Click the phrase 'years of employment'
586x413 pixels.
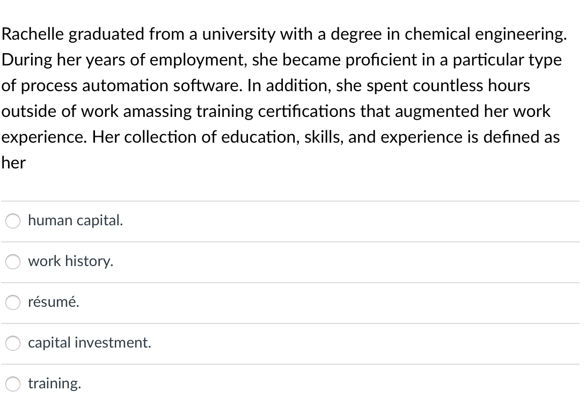tap(167, 61)
